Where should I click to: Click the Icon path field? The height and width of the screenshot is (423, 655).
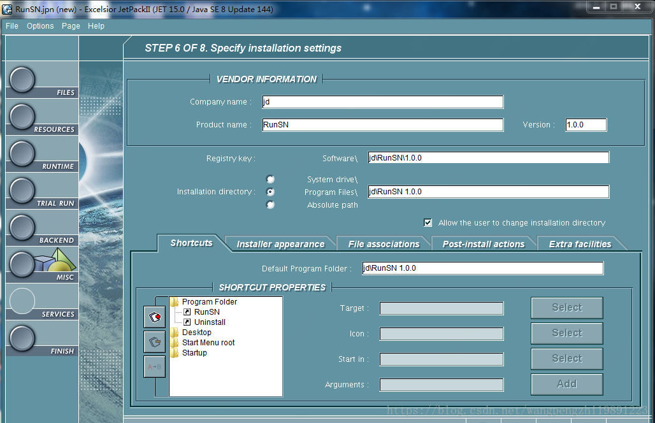pos(442,334)
